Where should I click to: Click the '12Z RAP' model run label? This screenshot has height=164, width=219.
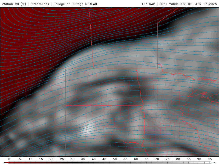point(148,4)
